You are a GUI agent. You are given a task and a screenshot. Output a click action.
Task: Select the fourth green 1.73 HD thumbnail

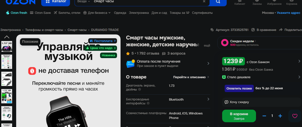[x=7, y=96]
